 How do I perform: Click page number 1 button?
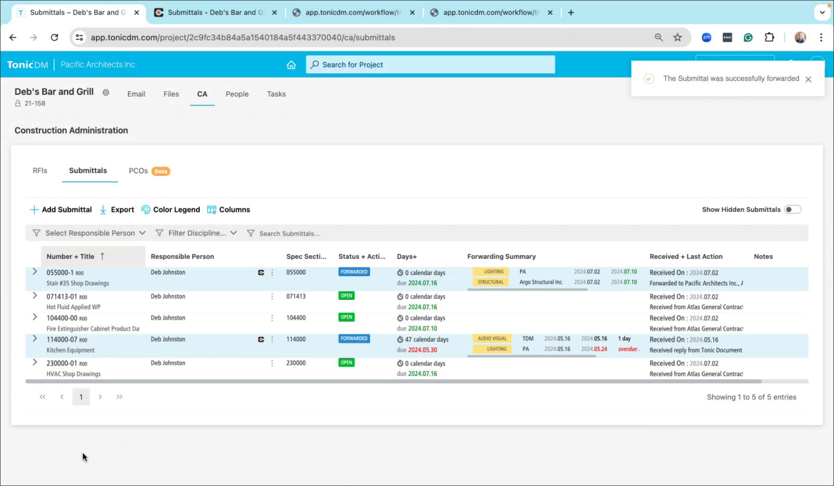(81, 397)
